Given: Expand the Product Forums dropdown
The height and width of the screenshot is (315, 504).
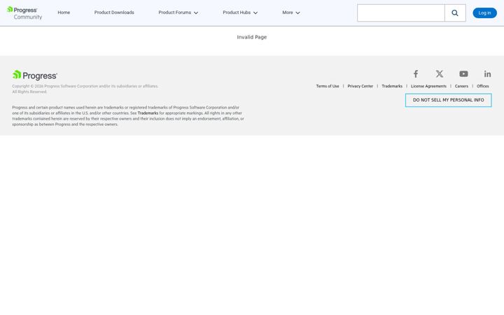Looking at the screenshot, I should tap(178, 13).
